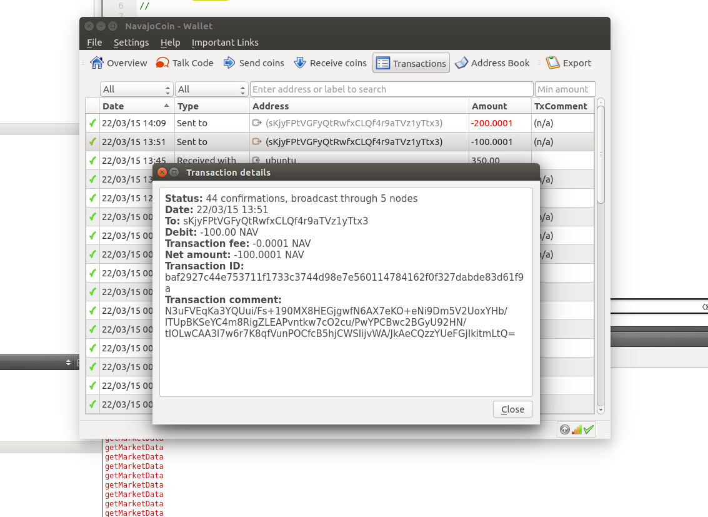Click the green sync checkmark status icon
Viewport: 708px width, 517px height.
click(x=589, y=429)
